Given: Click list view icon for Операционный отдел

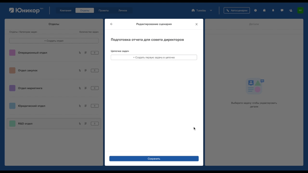Looking at the screenshot, I should point(86,52).
